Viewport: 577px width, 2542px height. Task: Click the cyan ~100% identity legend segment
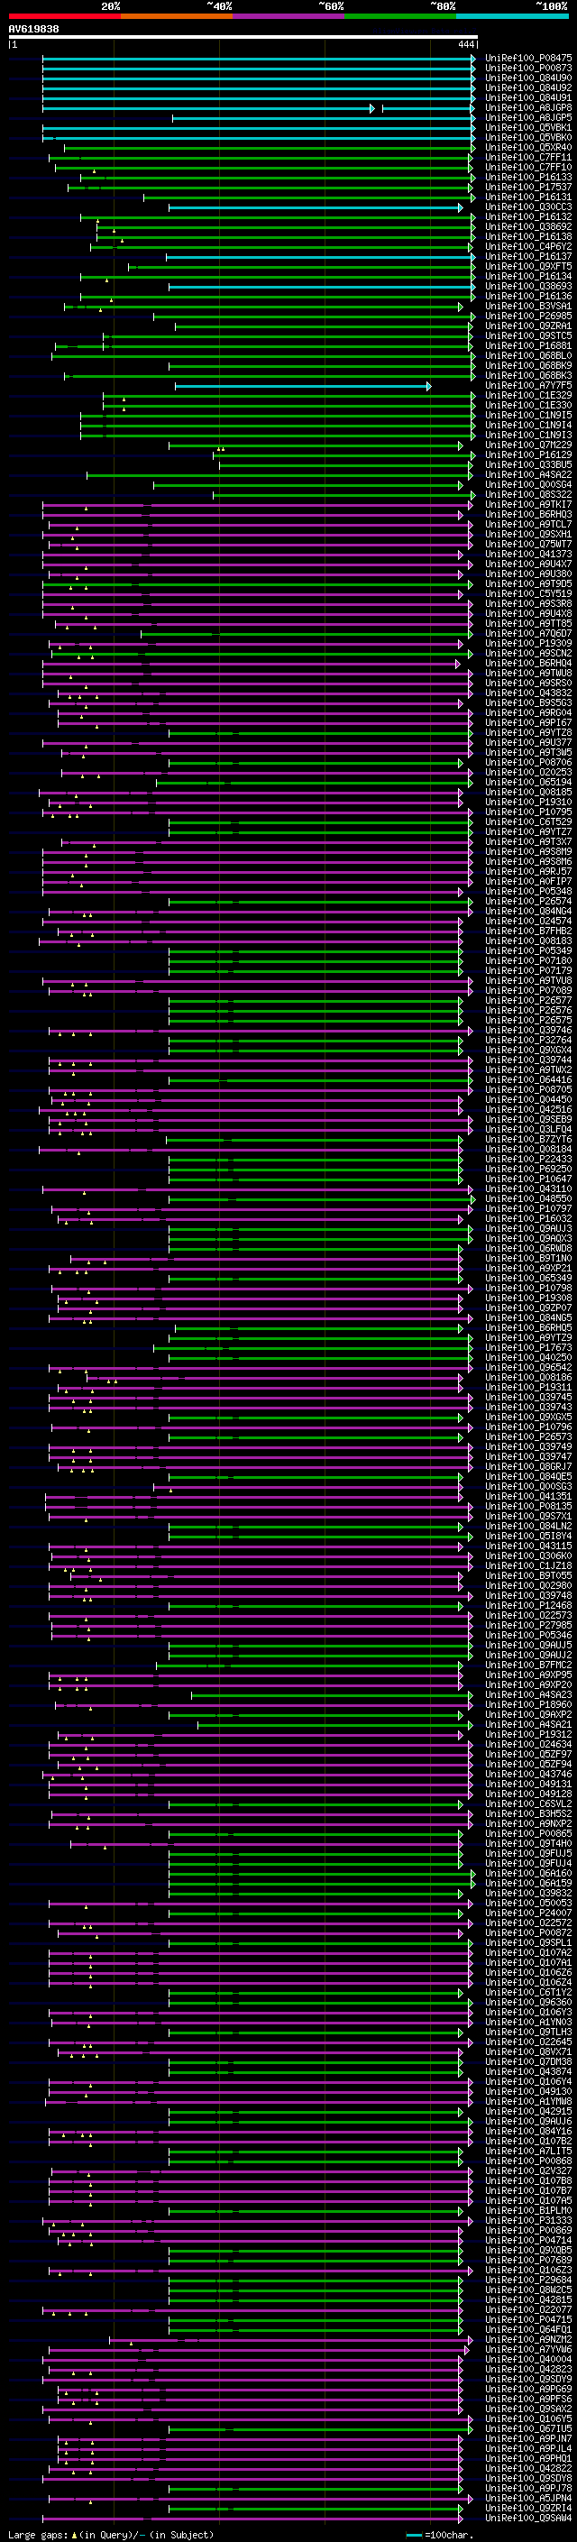coord(513,16)
